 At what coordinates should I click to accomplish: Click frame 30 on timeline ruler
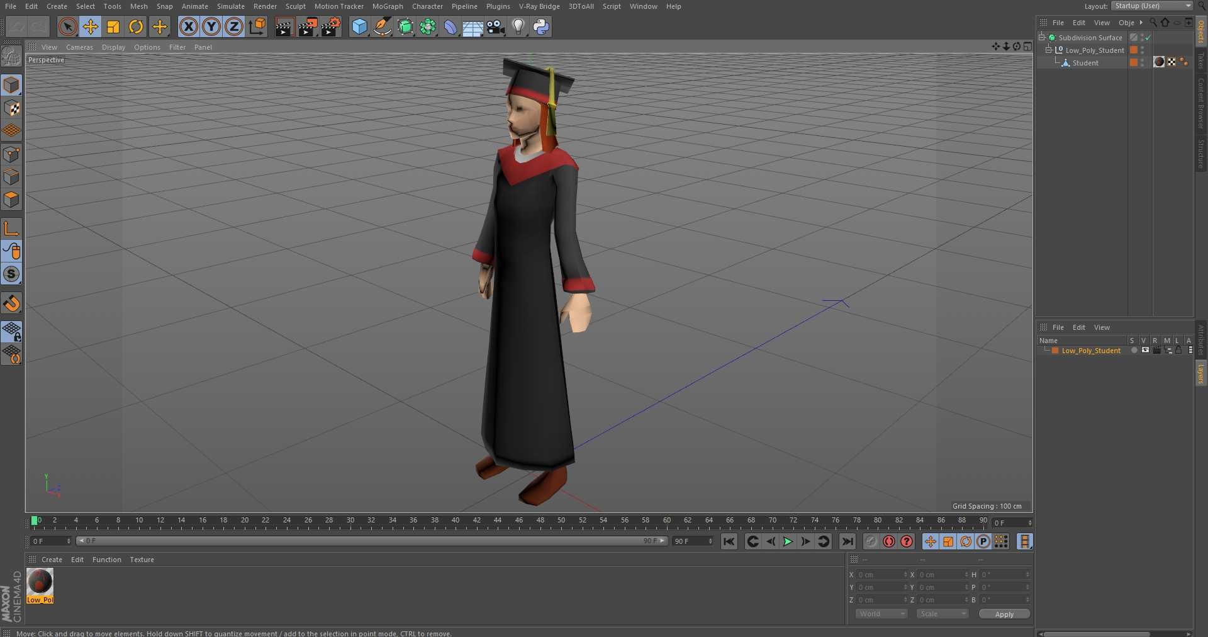pyautogui.click(x=350, y=521)
